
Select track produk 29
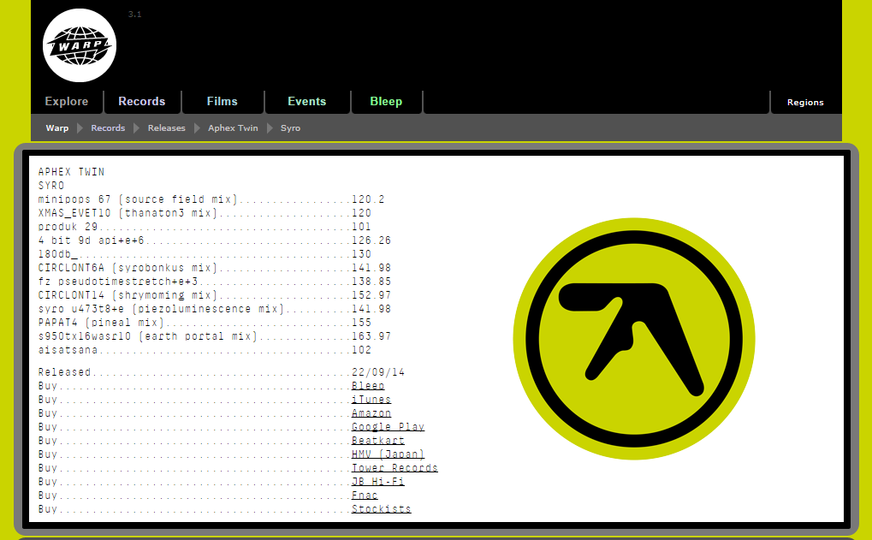[x=68, y=227]
